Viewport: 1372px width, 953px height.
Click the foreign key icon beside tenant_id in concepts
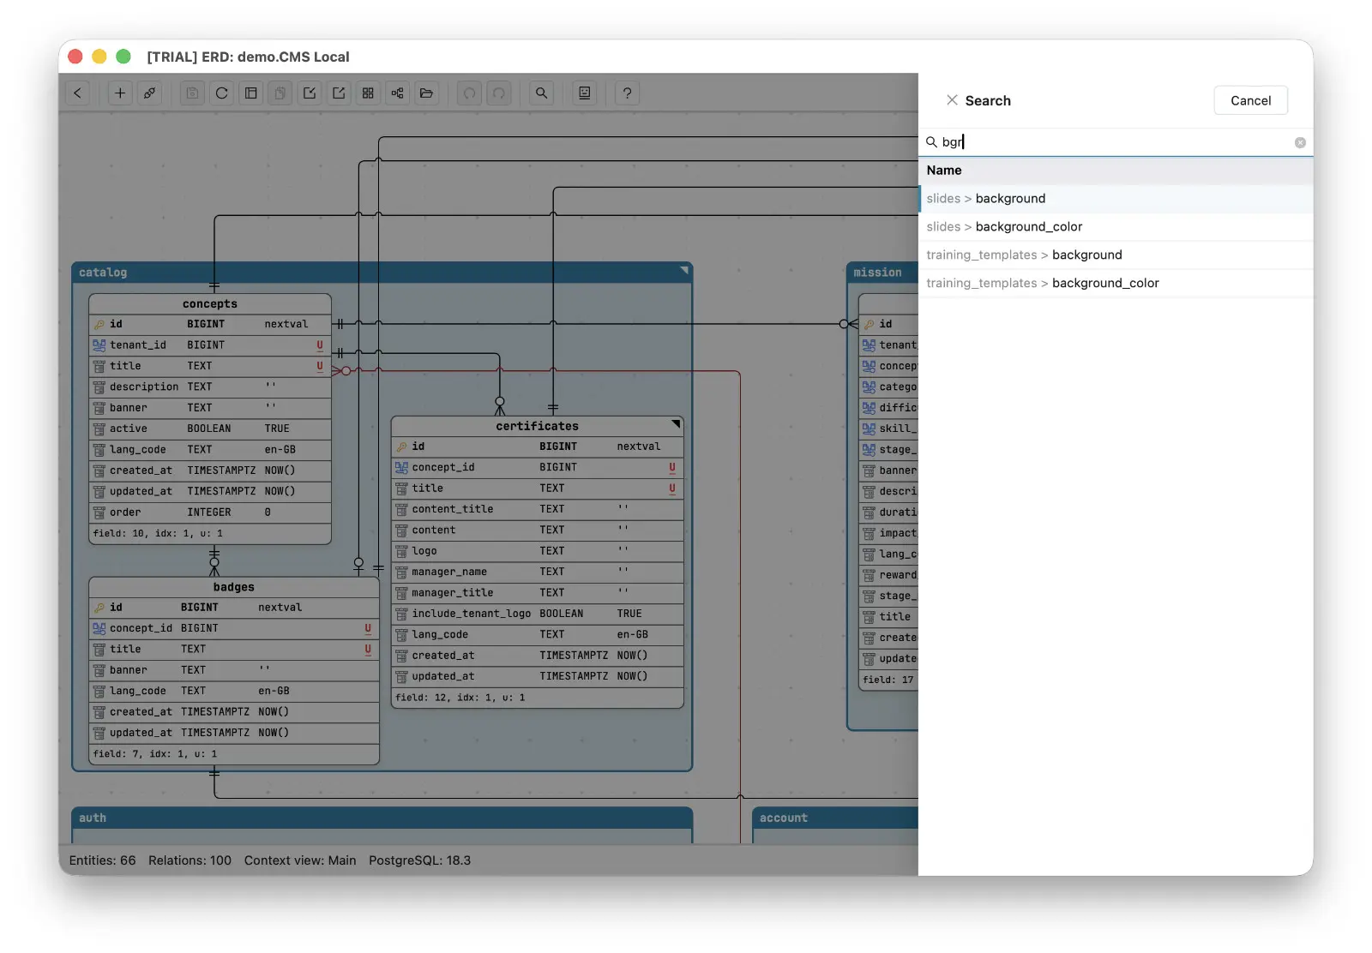coord(99,345)
